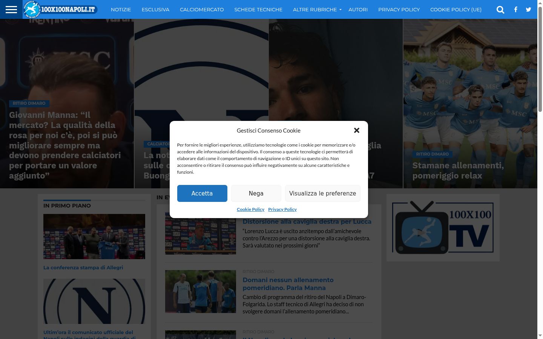The height and width of the screenshot is (339, 543).
Task: Select Schede Tecniche in navigation
Action: 258,9
